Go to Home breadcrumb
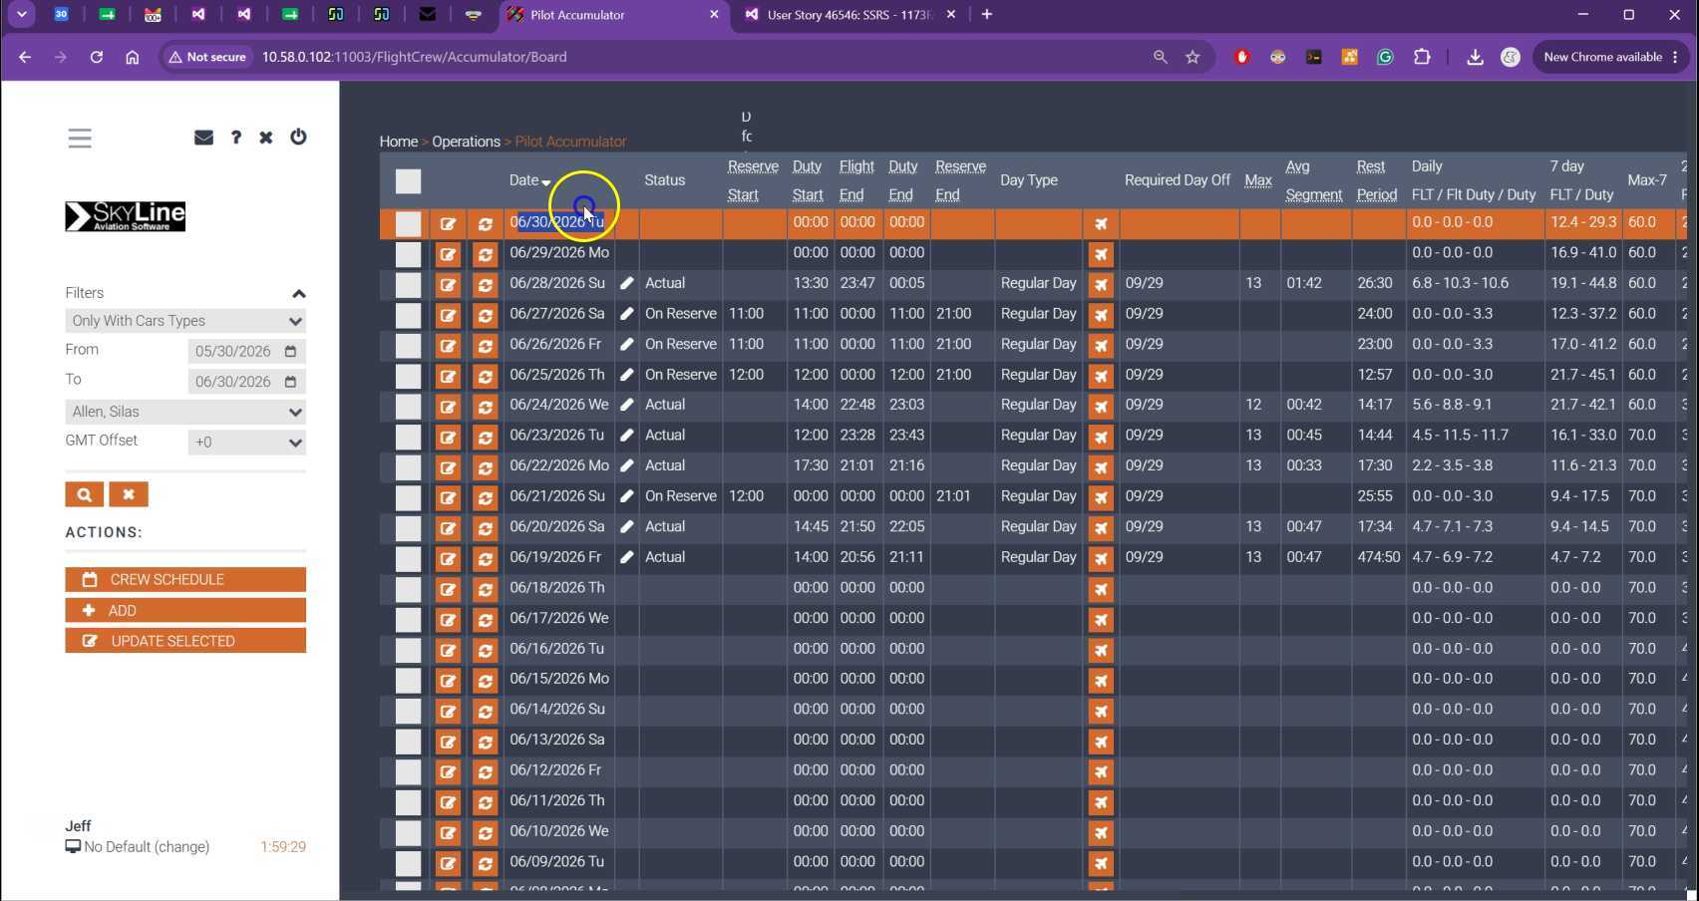The image size is (1699, 901). pos(399,142)
